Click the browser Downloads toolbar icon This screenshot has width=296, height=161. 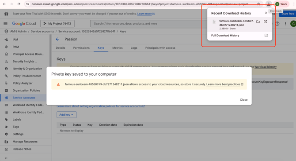coord(269,4)
